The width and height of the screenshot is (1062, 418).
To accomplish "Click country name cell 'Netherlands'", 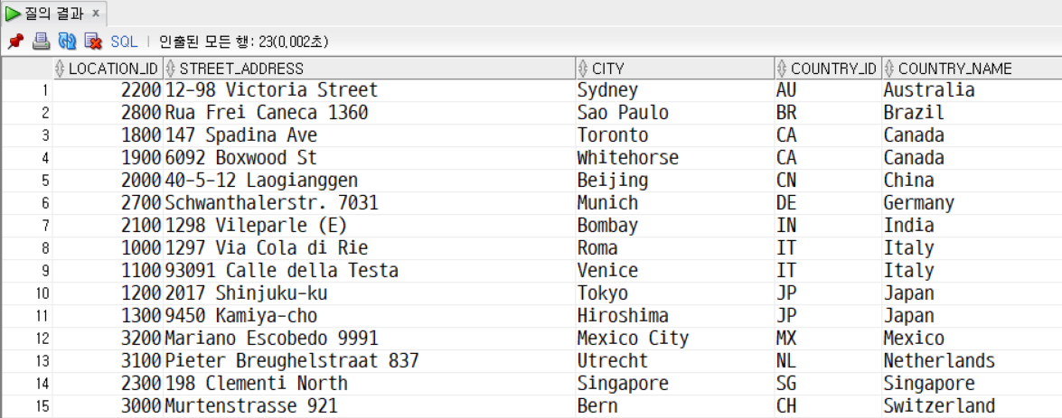I will 972,361.
